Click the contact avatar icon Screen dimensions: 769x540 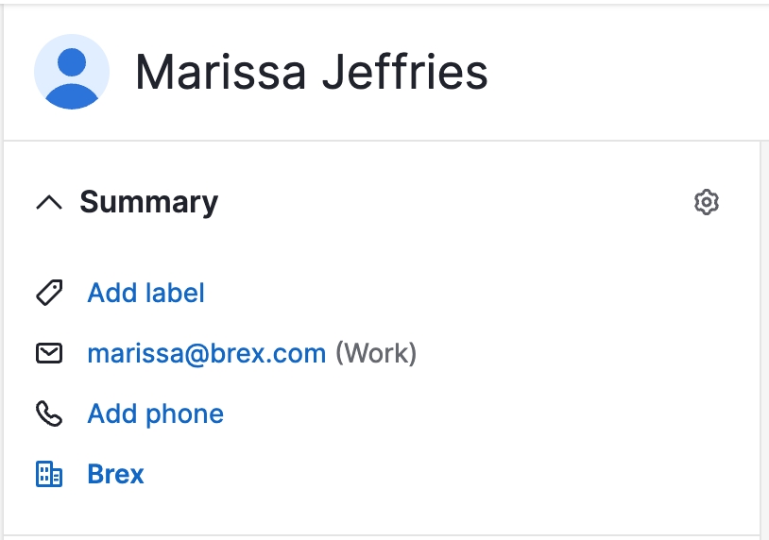[72, 72]
